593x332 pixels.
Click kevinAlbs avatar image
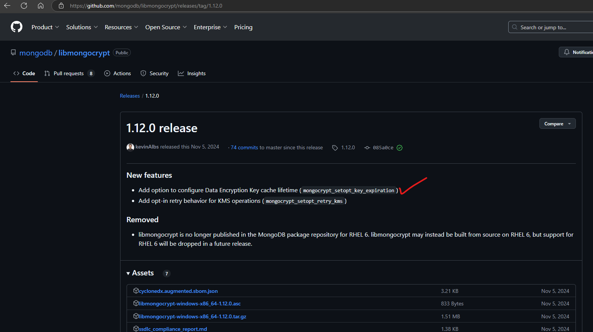tap(130, 147)
